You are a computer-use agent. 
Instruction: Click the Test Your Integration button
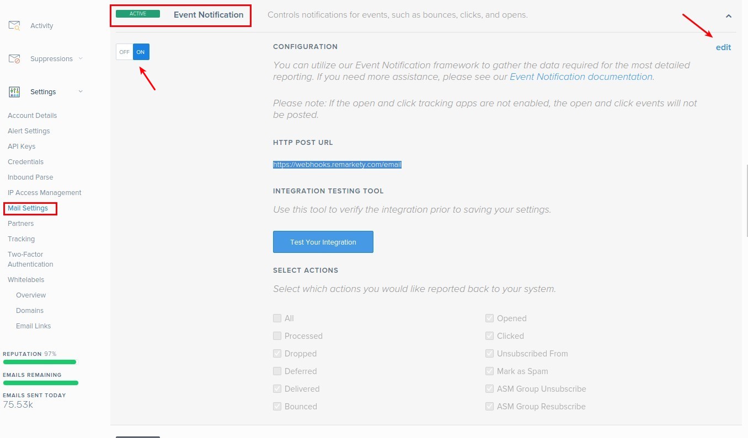(323, 242)
